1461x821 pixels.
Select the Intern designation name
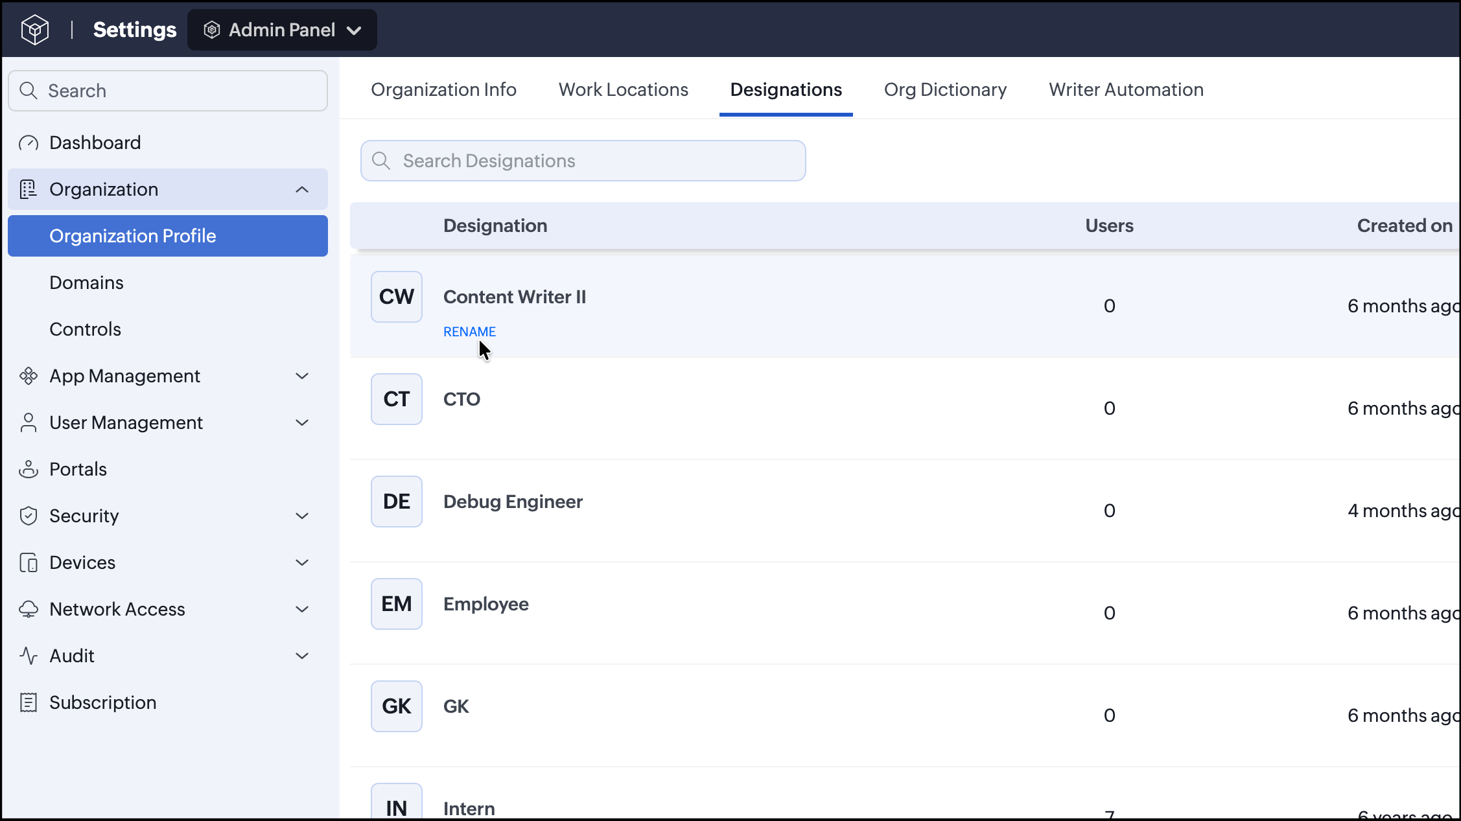coord(469,809)
